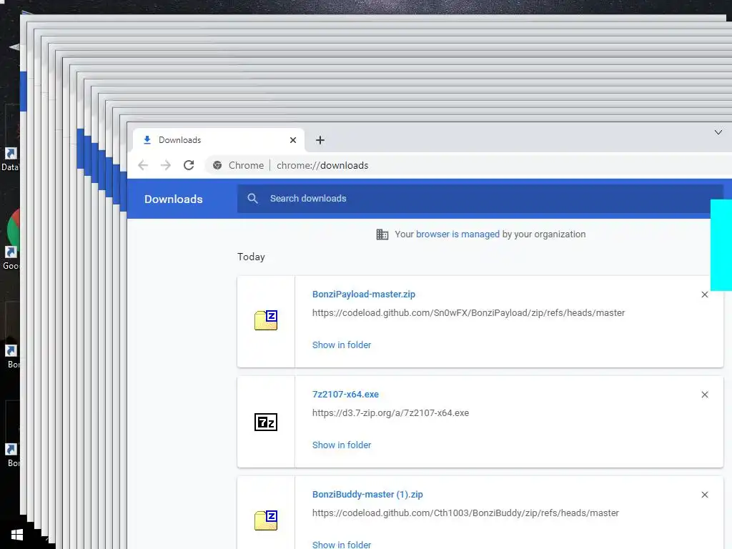Viewport: 732px width, 549px height.
Task: Click the 7z installer file icon
Action: [x=266, y=422]
